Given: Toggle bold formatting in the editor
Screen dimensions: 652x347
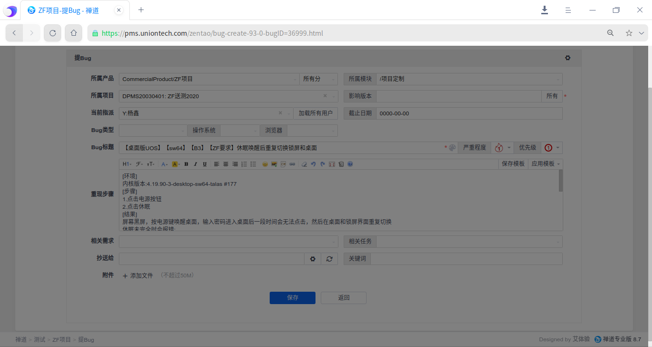Looking at the screenshot, I should click(x=186, y=164).
